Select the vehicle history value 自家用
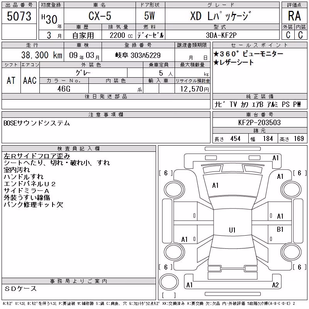The image size is (309, 309). click(x=83, y=36)
